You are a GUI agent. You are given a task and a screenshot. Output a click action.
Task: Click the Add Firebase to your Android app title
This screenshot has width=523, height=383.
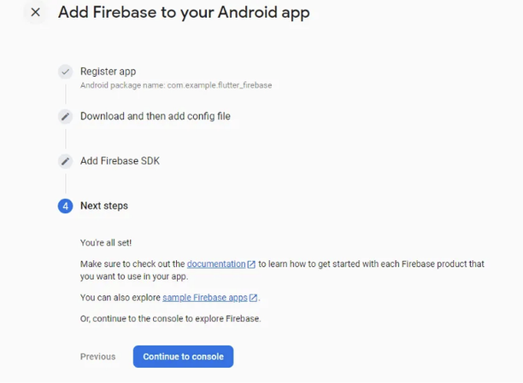(184, 13)
